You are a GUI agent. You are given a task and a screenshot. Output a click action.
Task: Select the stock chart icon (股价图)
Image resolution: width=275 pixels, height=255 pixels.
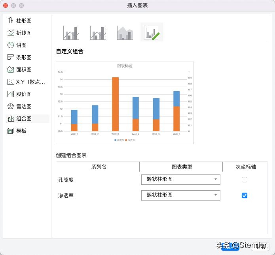pyautogui.click(x=11, y=94)
